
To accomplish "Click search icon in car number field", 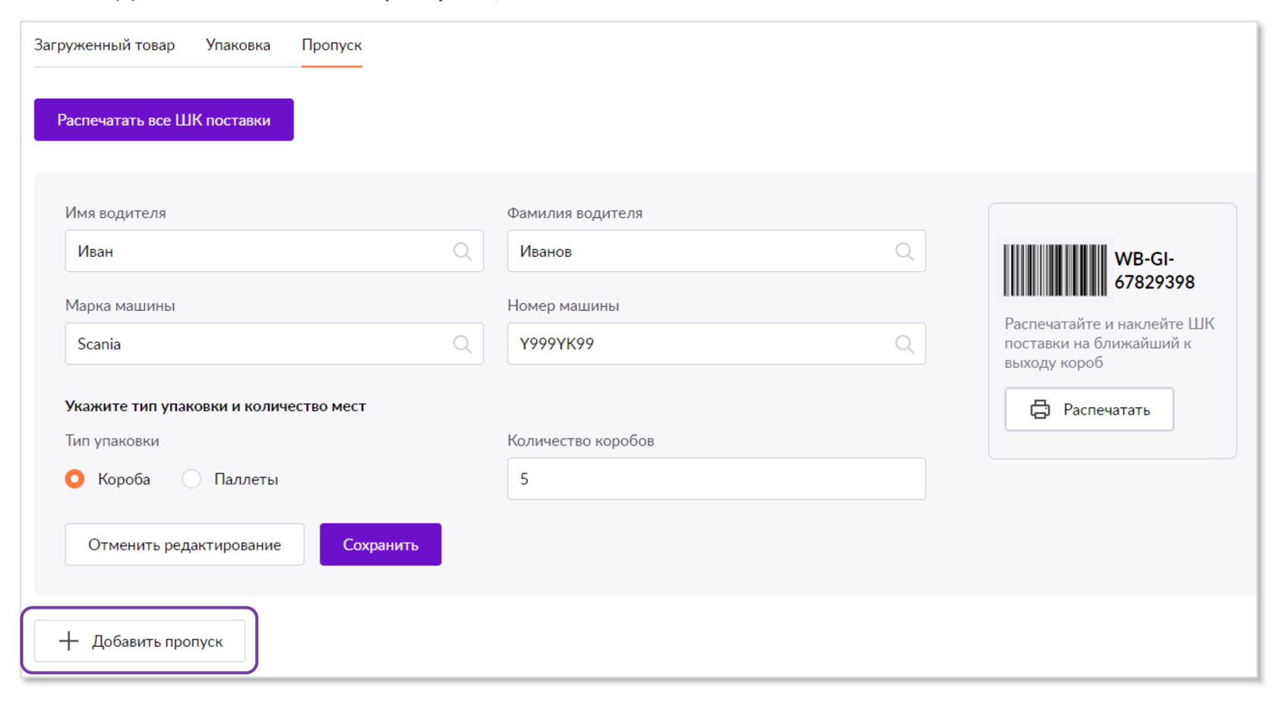I will pyautogui.click(x=904, y=344).
